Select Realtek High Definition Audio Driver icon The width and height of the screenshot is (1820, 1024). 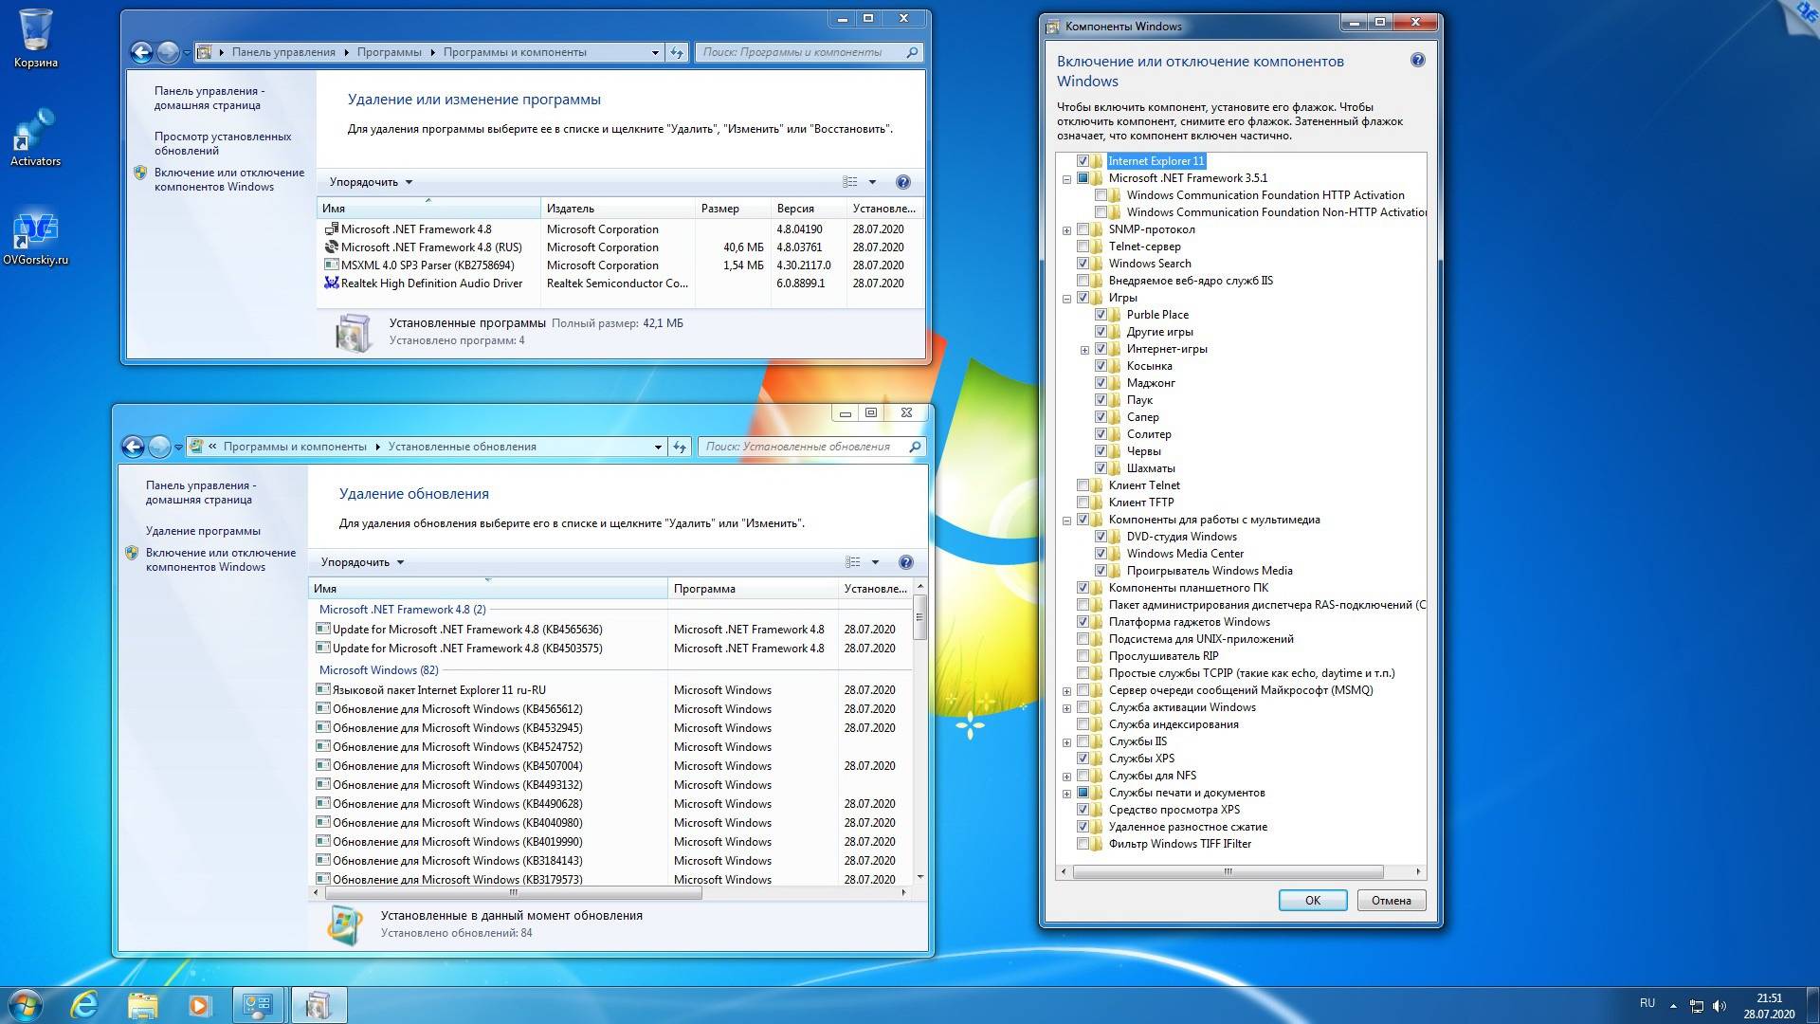pos(331,283)
